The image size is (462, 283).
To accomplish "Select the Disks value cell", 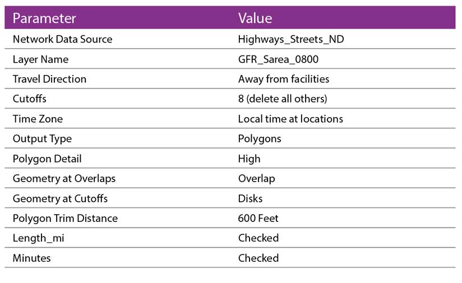I will point(250,198).
